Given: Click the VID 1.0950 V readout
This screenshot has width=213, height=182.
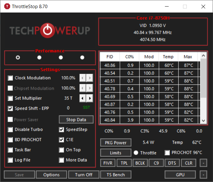Looking at the screenshot, I should 153,25.
